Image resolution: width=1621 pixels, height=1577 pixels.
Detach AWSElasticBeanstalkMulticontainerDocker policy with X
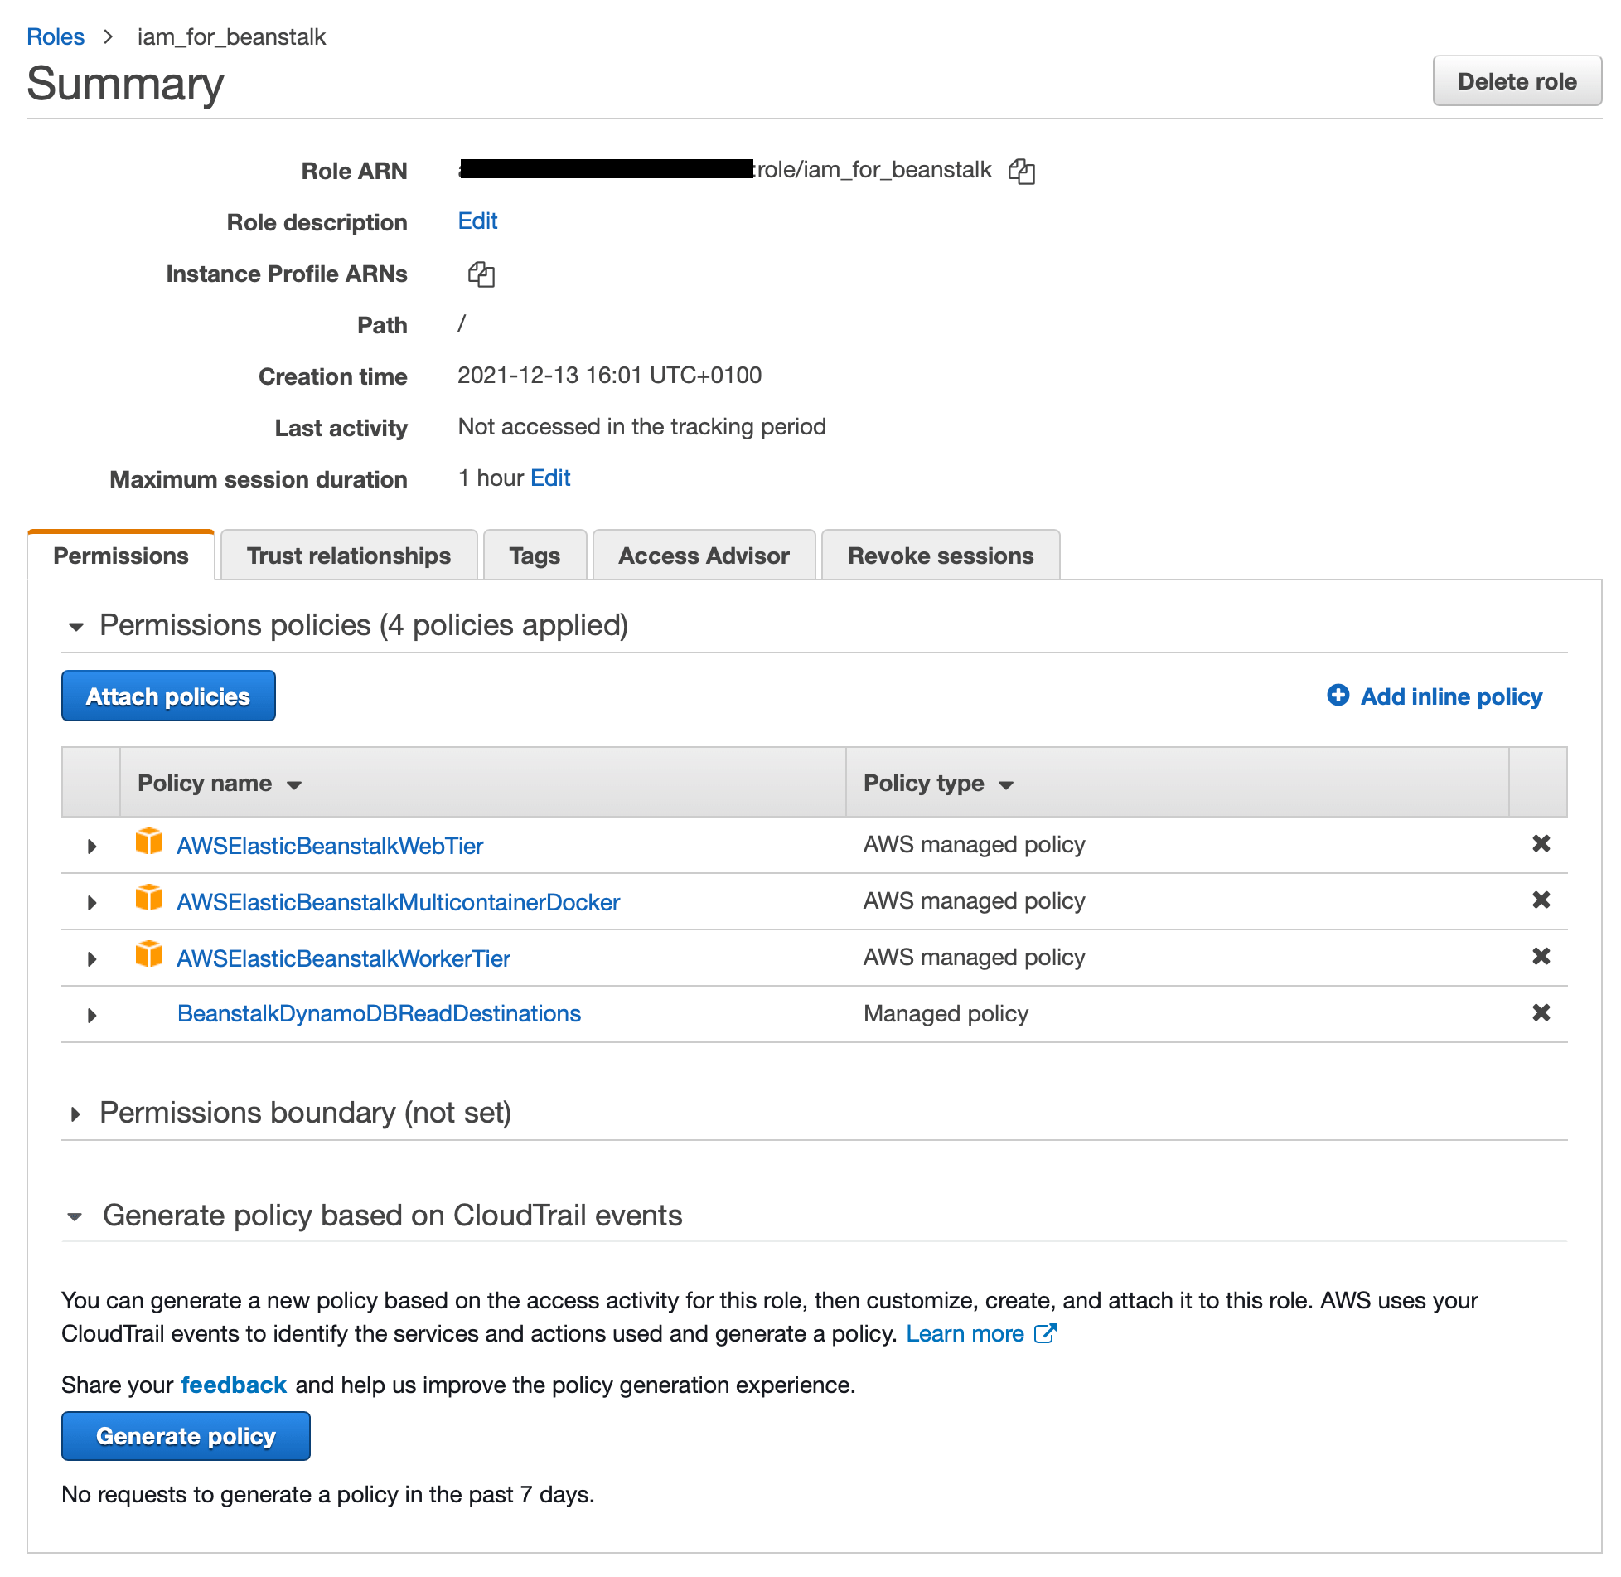point(1541,900)
